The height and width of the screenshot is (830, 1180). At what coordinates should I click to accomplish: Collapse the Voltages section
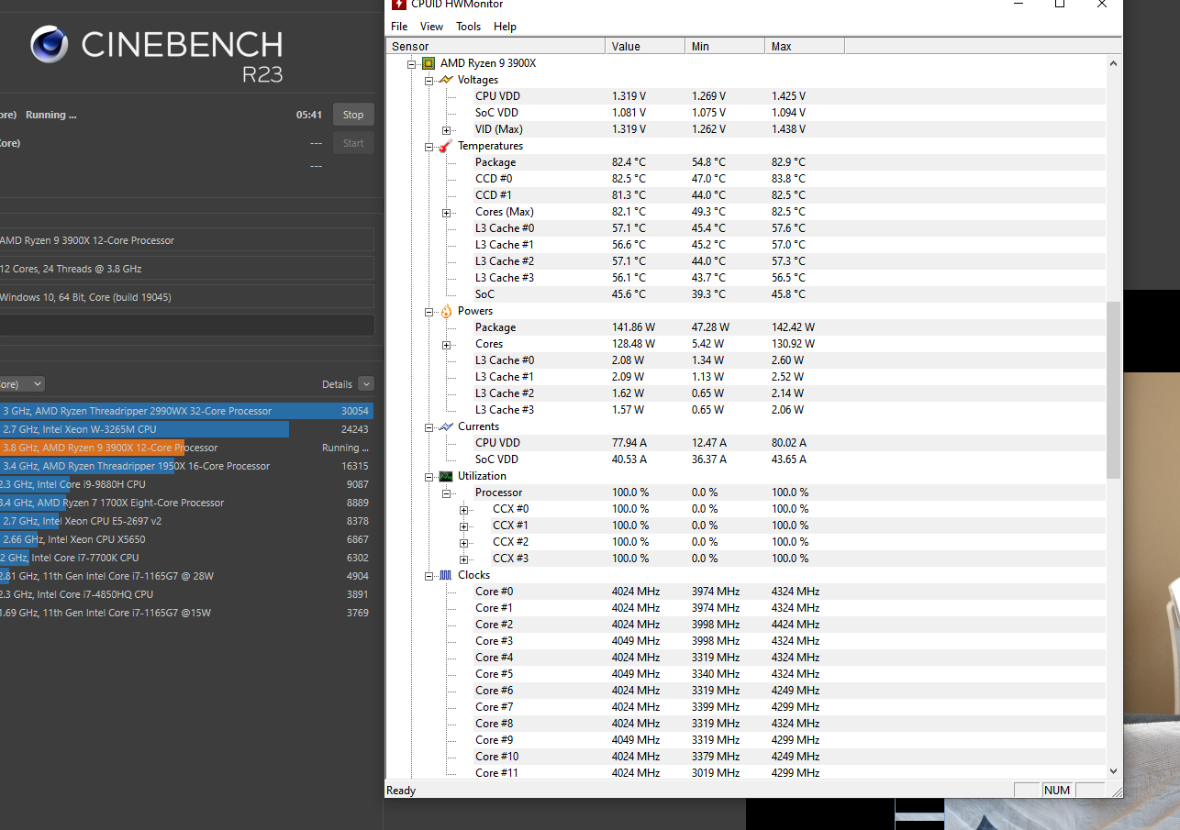click(429, 81)
